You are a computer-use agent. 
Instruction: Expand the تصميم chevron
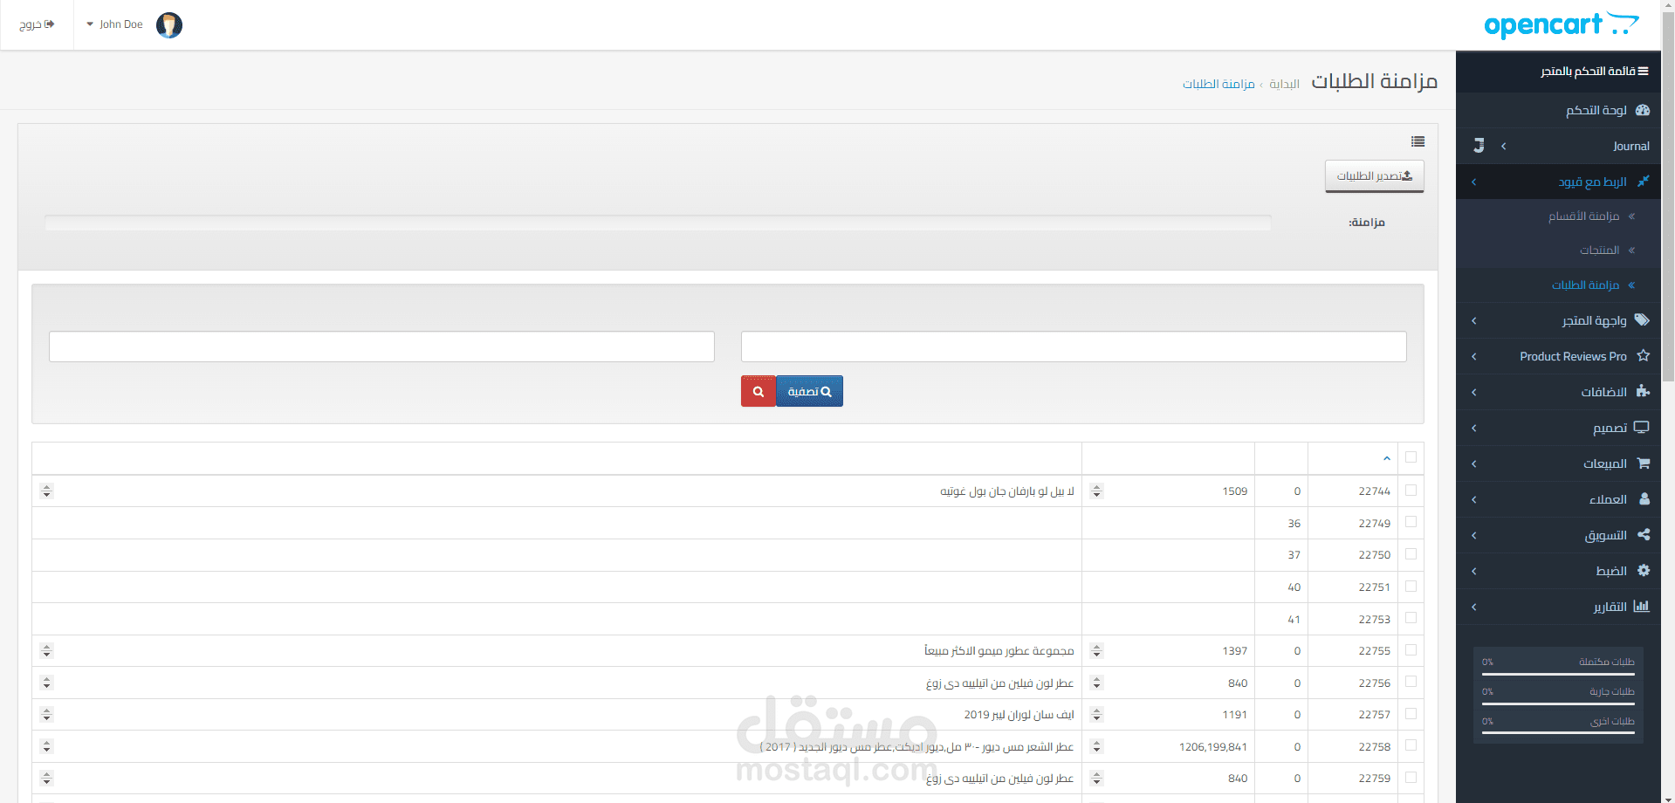pyautogui.click(x=1473, y=429)
